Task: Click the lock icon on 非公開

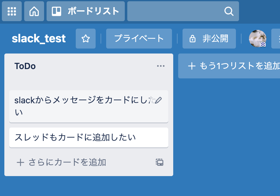Action: pyautogui.click(x=192, y=38)
